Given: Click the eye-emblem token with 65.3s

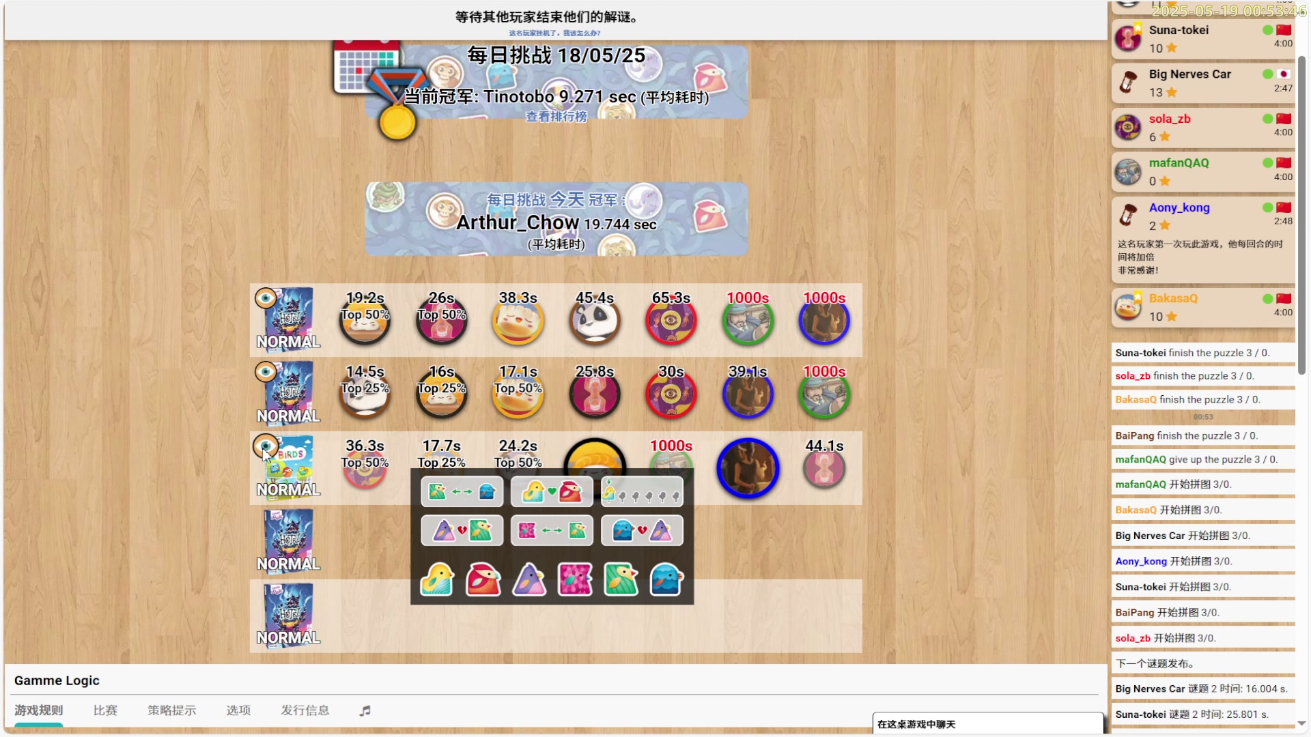Looking at the screenshot, I should pos(671,320).
